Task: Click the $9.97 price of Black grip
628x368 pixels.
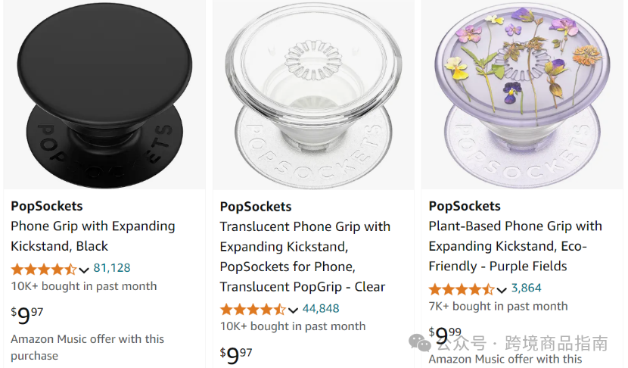Action: [x=26, y=315]
